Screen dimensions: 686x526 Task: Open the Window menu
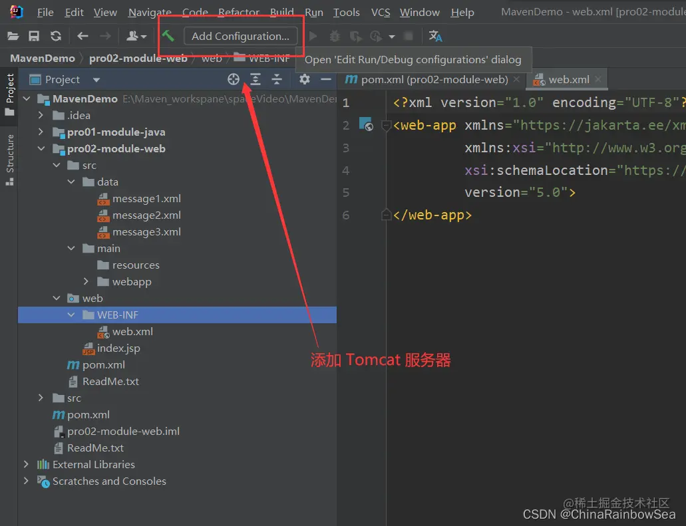(x=420, y=13)
